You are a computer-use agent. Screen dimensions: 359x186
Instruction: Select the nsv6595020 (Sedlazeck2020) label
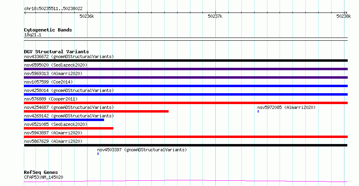tap(56, 65)
